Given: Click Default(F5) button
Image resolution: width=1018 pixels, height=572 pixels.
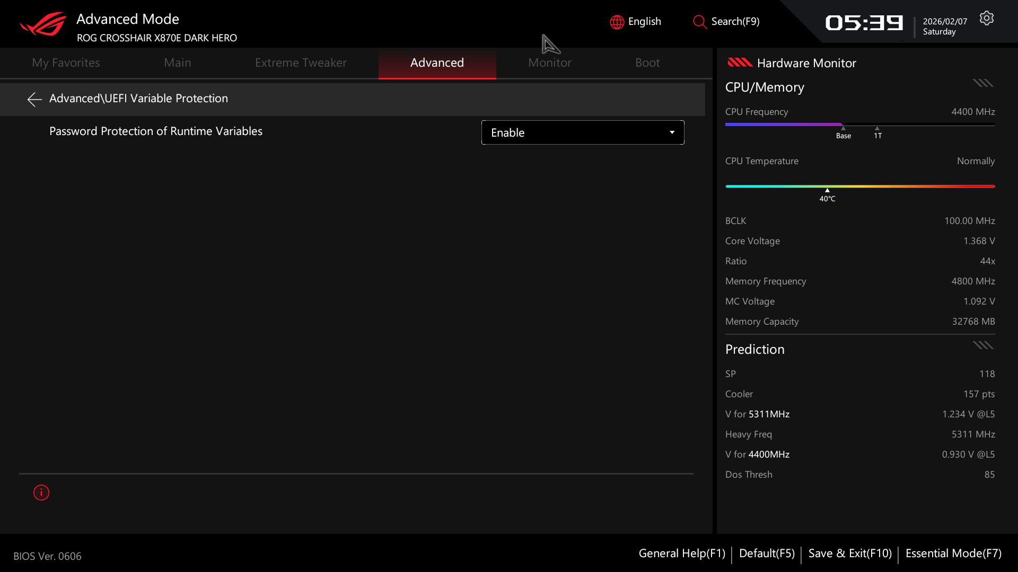Looking at the screenshot, I should point(766,553).
